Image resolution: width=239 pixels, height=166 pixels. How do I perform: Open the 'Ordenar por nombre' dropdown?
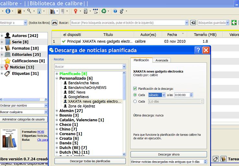coord(24,106)
